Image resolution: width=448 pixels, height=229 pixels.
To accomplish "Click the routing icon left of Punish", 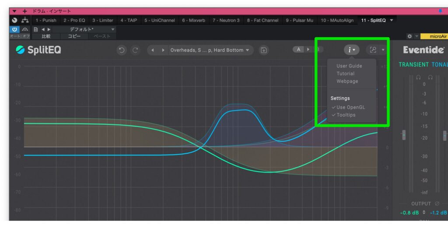I will 25,20.
